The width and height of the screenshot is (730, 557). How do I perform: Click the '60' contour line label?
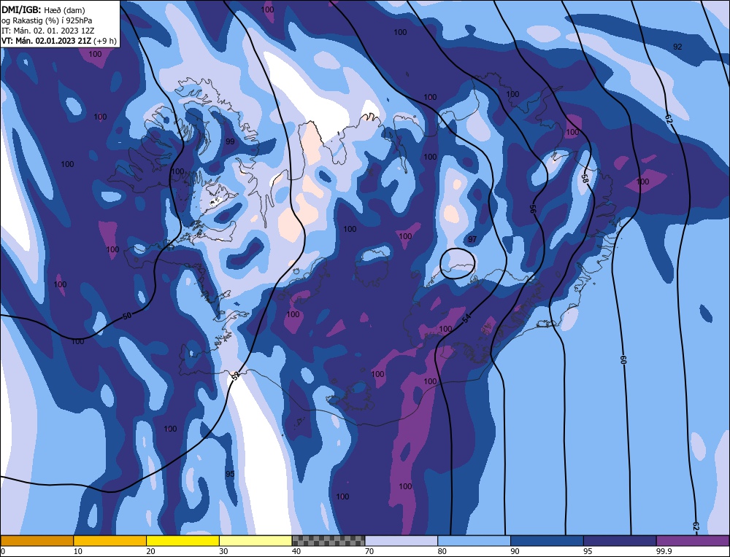pyautogui.click(x=623, y=359)
